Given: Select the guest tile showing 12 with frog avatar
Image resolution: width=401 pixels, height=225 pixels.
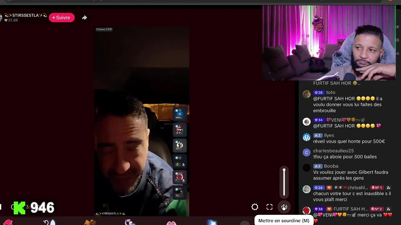Looking at the screenshot, I should 180,161.
